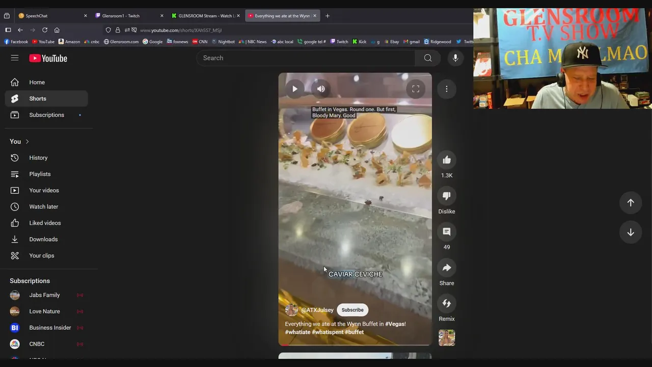Open the foxnews bookmark

(x=178, y=42)
